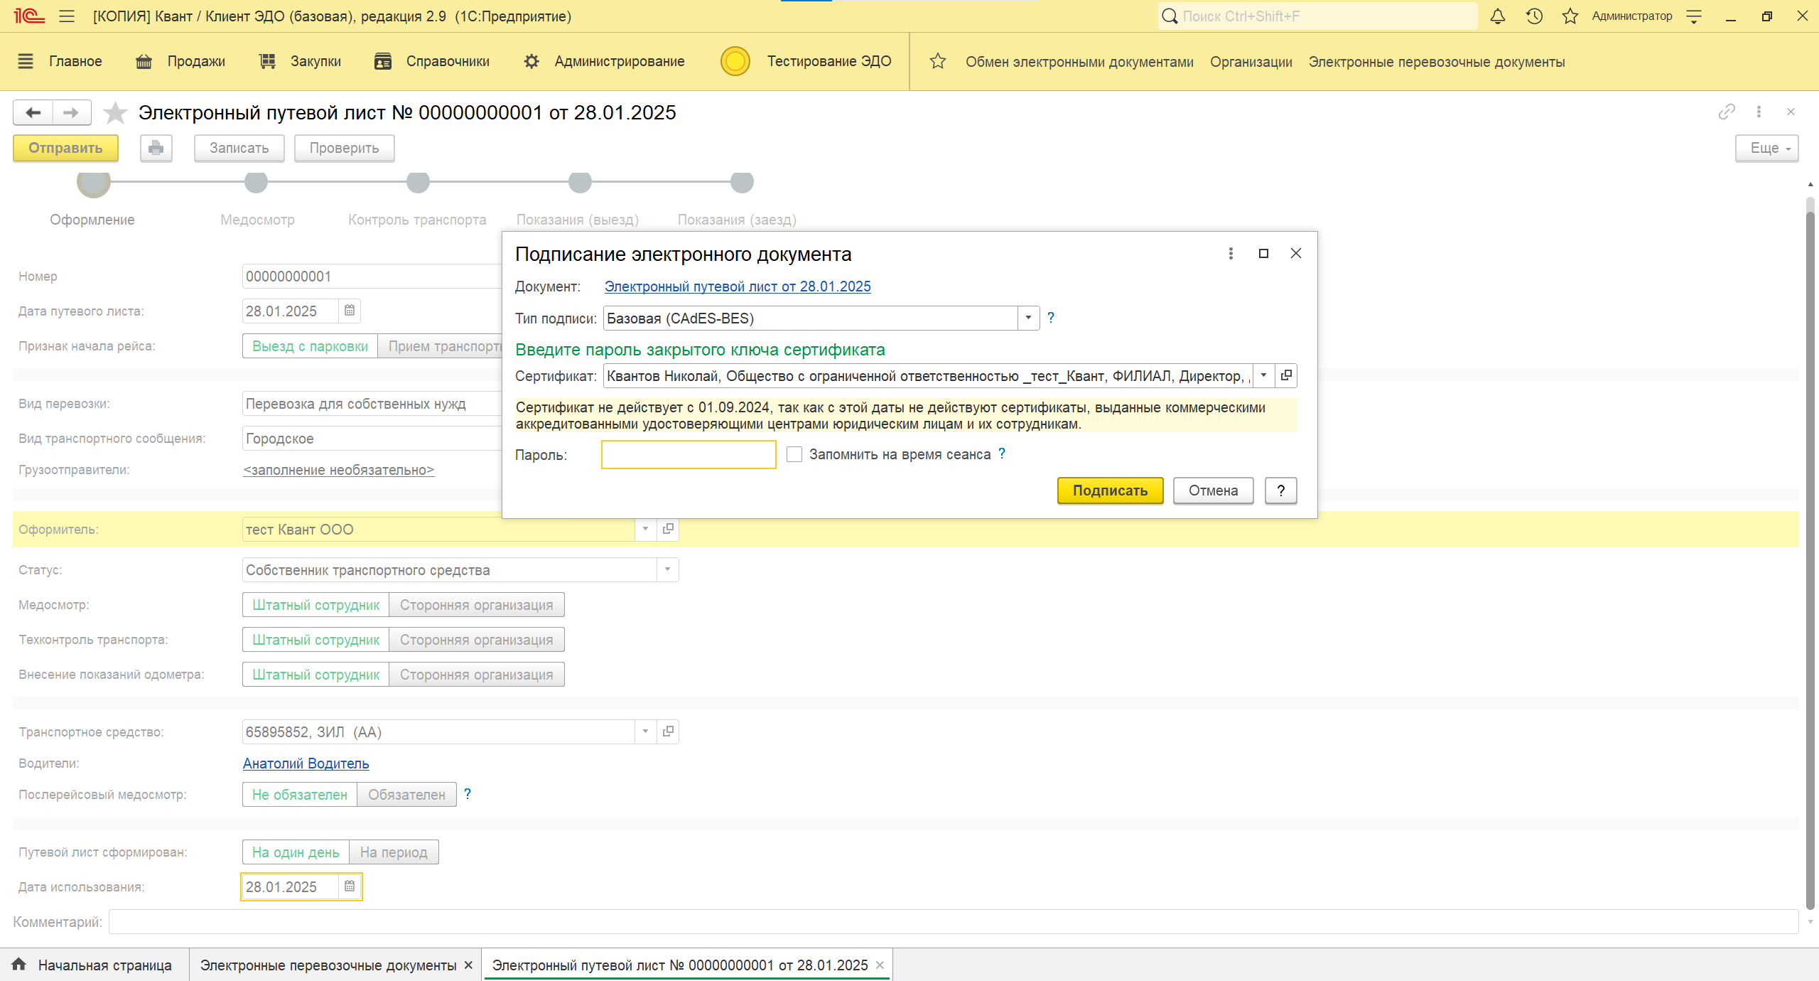Click help mark near Послерейсовый медосмотр
Image resolution: width=1819 pixels, height=981 pixels.
468,794
